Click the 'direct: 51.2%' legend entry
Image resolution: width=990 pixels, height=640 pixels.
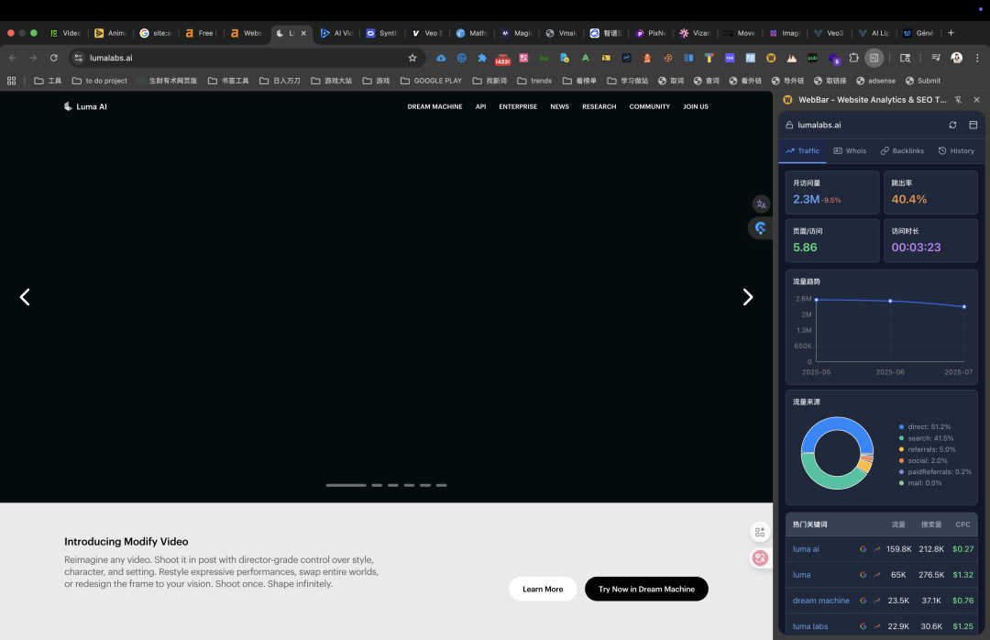[924, 427]
